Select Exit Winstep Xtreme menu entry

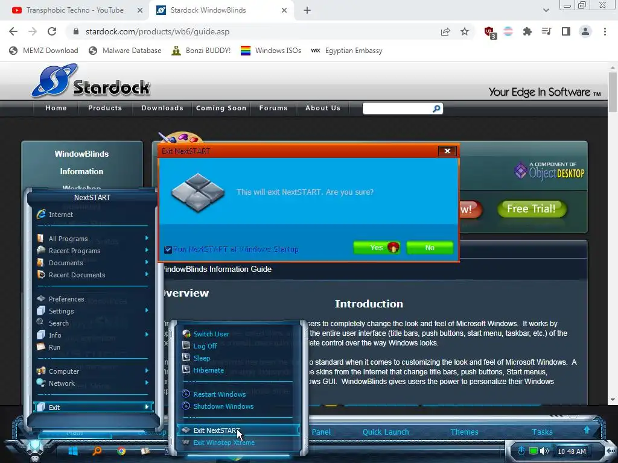click(x=238, y=443)
